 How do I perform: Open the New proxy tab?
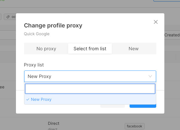pyautogui.click(x=134, y=49)
